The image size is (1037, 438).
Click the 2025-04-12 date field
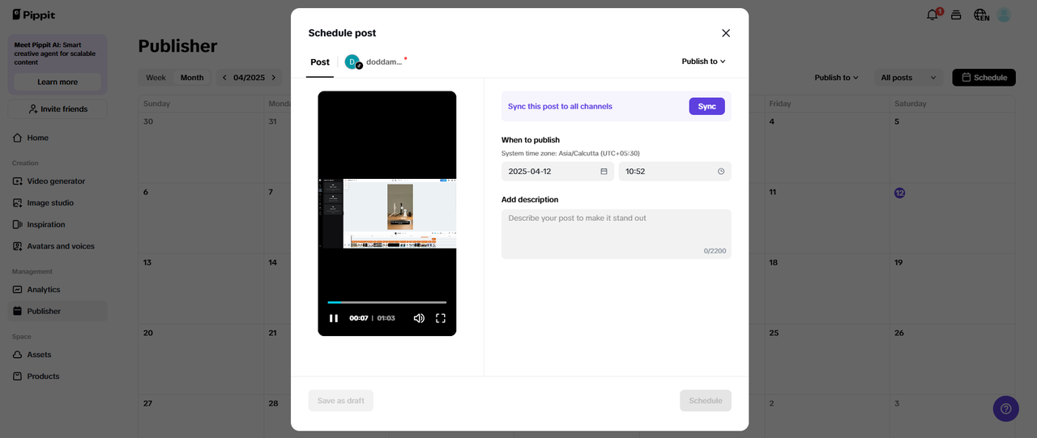pyautogui.click(x=557, y=172)
